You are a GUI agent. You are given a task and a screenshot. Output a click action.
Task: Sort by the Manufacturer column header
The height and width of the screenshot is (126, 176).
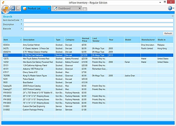(x=149, y=40)
